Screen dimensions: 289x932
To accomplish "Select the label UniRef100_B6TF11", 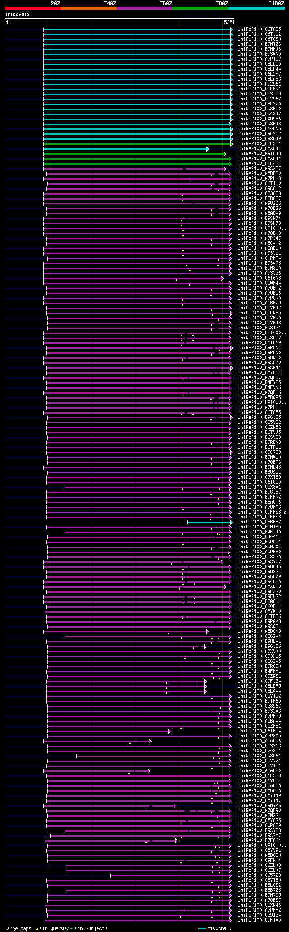I will pyautogui.click(x=259, y=447).
